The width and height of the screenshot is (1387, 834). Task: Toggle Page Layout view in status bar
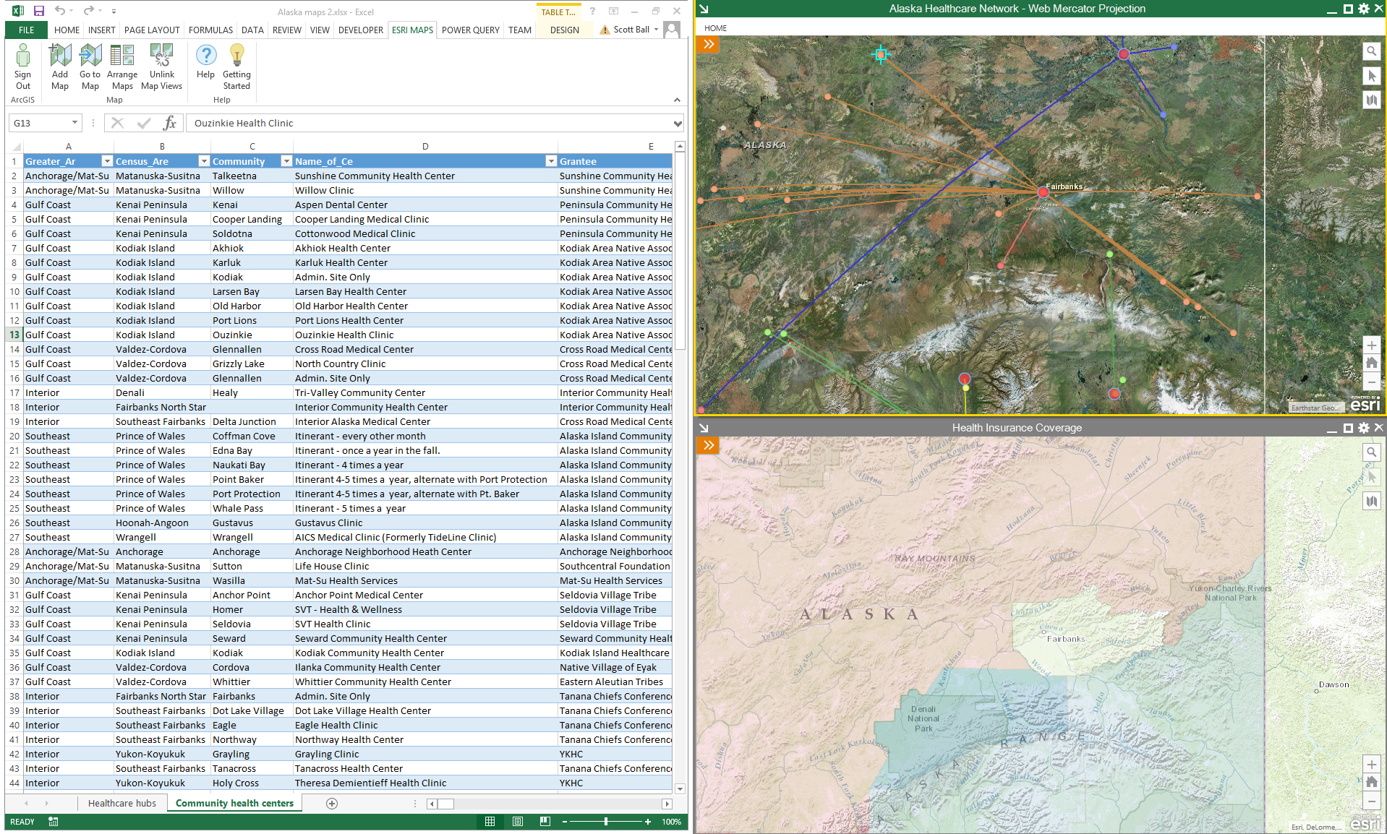click(518, 822)
